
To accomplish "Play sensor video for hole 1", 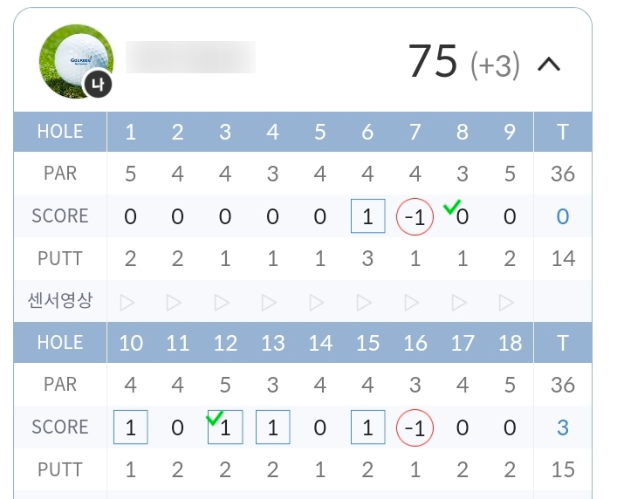I will pos(127,303).
